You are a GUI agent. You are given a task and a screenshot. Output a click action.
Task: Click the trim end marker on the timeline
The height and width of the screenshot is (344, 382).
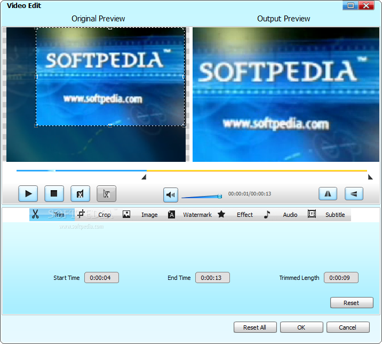(x=370, y=177)
